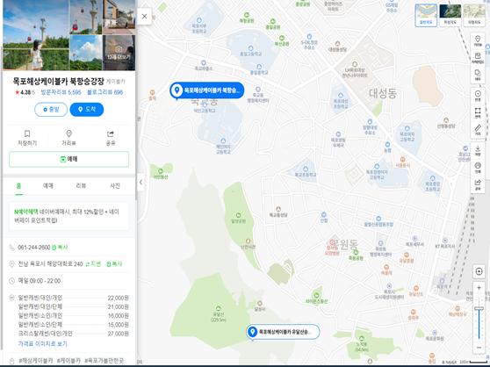Open 거리뷰 street view in place panel

[x=68, y=138]
